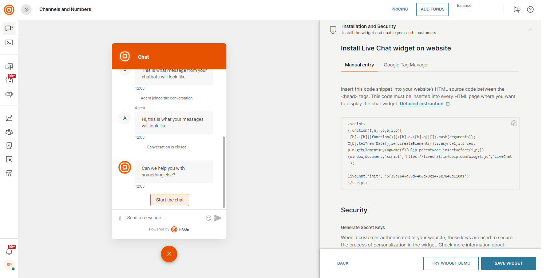Screen dimensions: 546x278
Task: Open the chatbot robot icon in sidebar
Action: click(9, 94)
